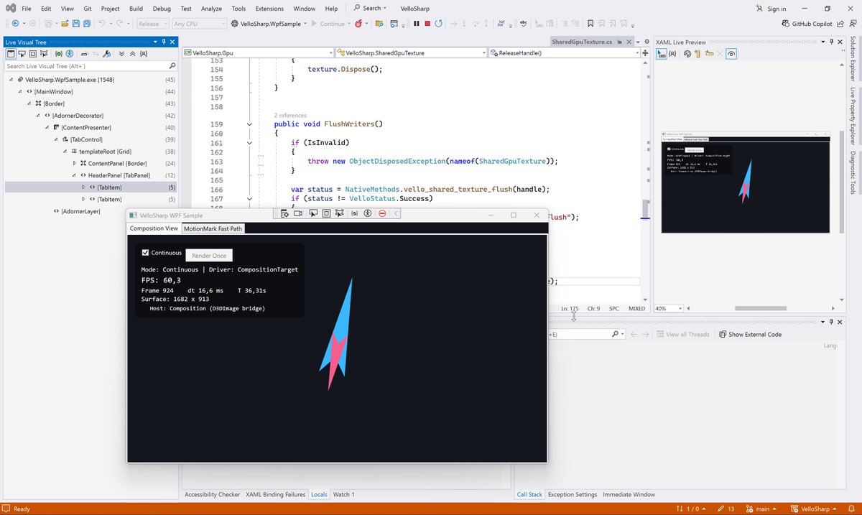This screenshot has height=515, width=862.
Task: Select the HeaderPanel [TabPanel] tree row
Action: [119, 175]
